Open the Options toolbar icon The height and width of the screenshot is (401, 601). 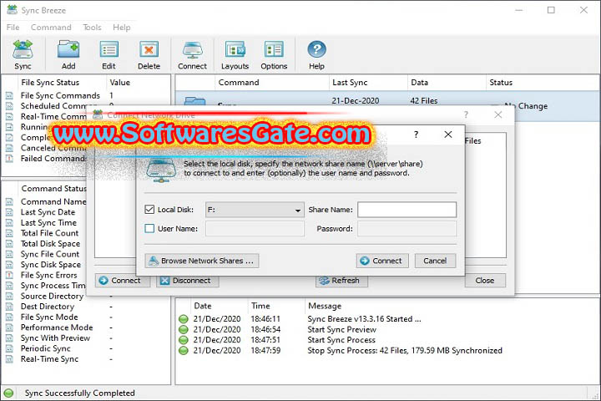coord(274,54)
